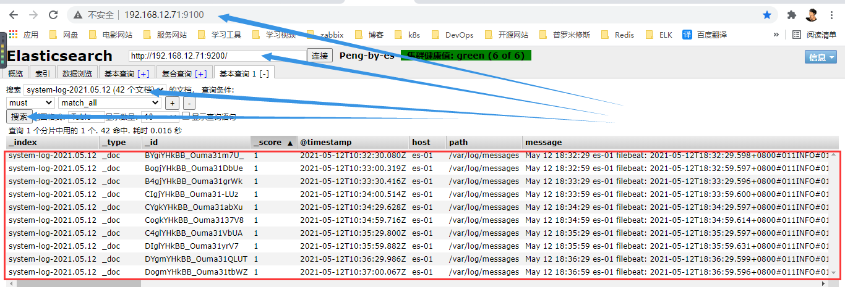Open the 信息 dropdown menu
Screen dimensions: 845x287
tap(821, 57)
